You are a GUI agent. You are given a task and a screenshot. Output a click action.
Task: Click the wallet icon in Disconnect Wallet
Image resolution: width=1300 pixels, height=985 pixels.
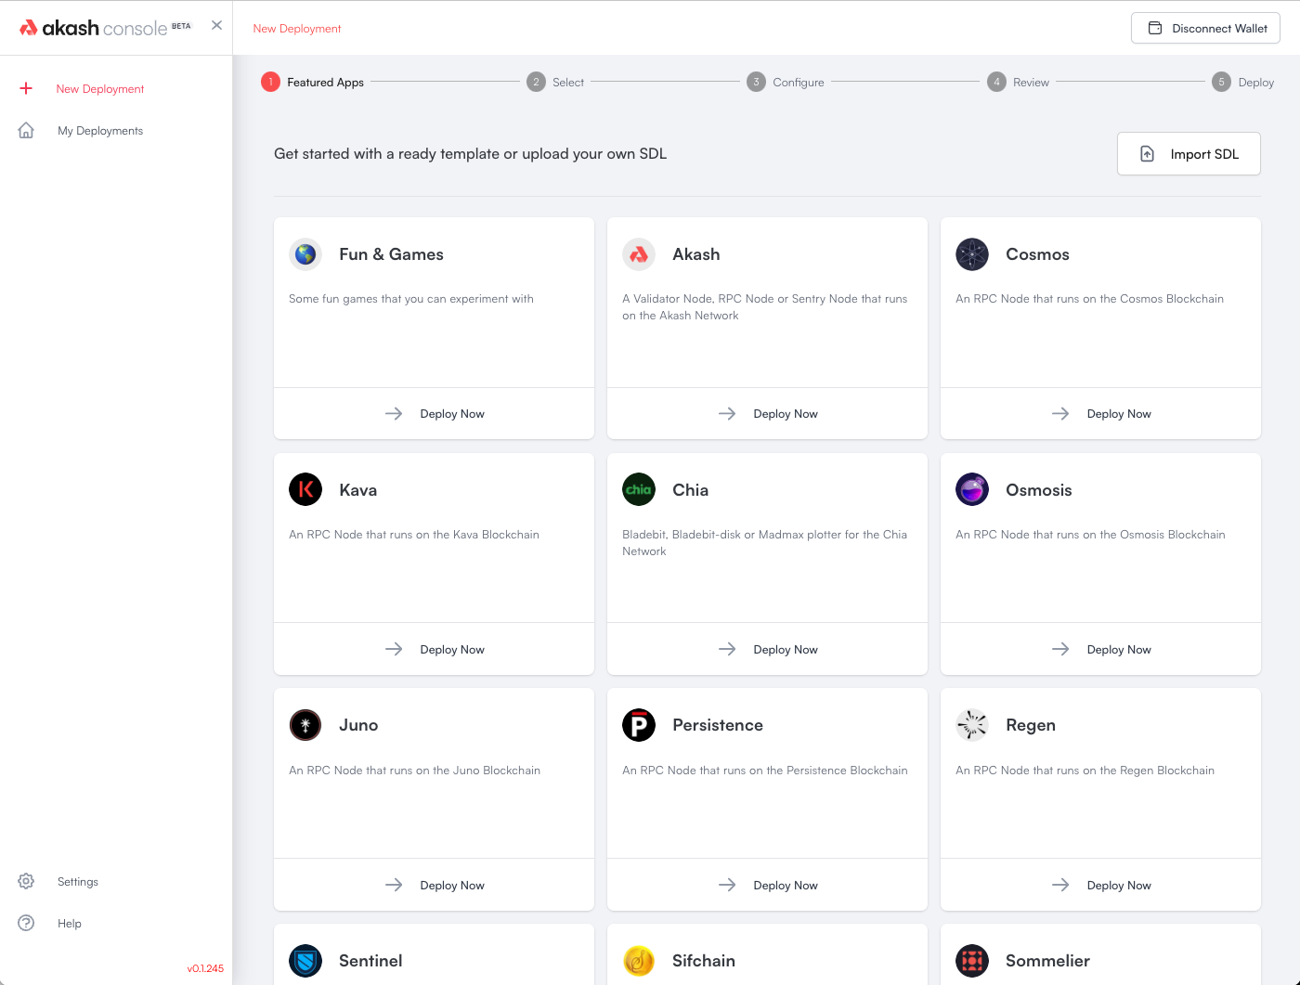click(1155, 28)
